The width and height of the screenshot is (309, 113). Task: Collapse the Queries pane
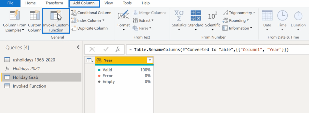click(x=78, y=47)
